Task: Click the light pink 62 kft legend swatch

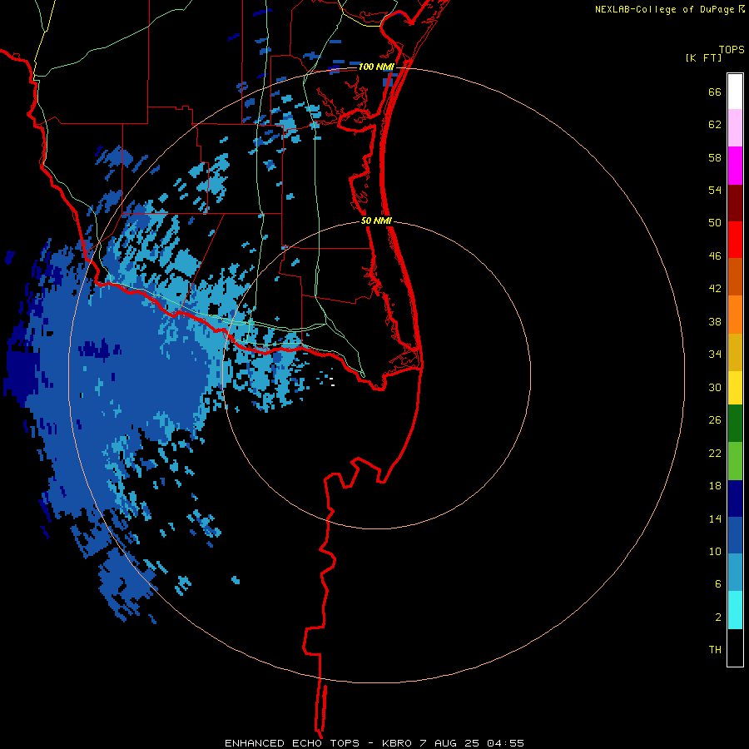Action: [735, 128]
